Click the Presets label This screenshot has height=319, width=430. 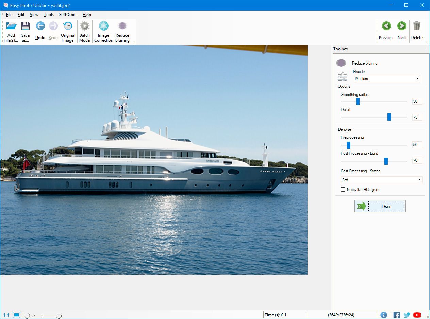point(359,72)
